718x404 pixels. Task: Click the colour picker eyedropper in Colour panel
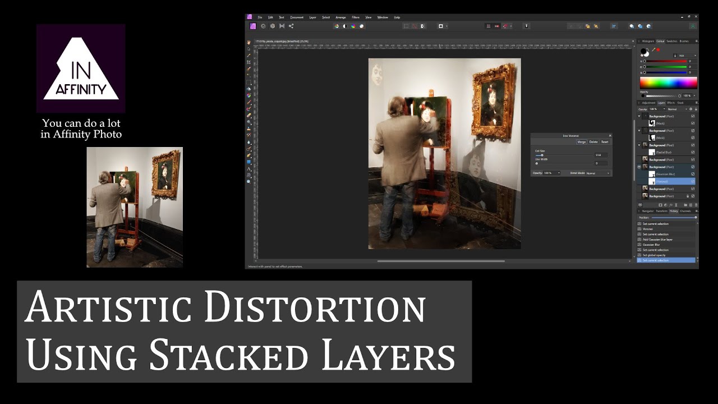coord(653,50)
